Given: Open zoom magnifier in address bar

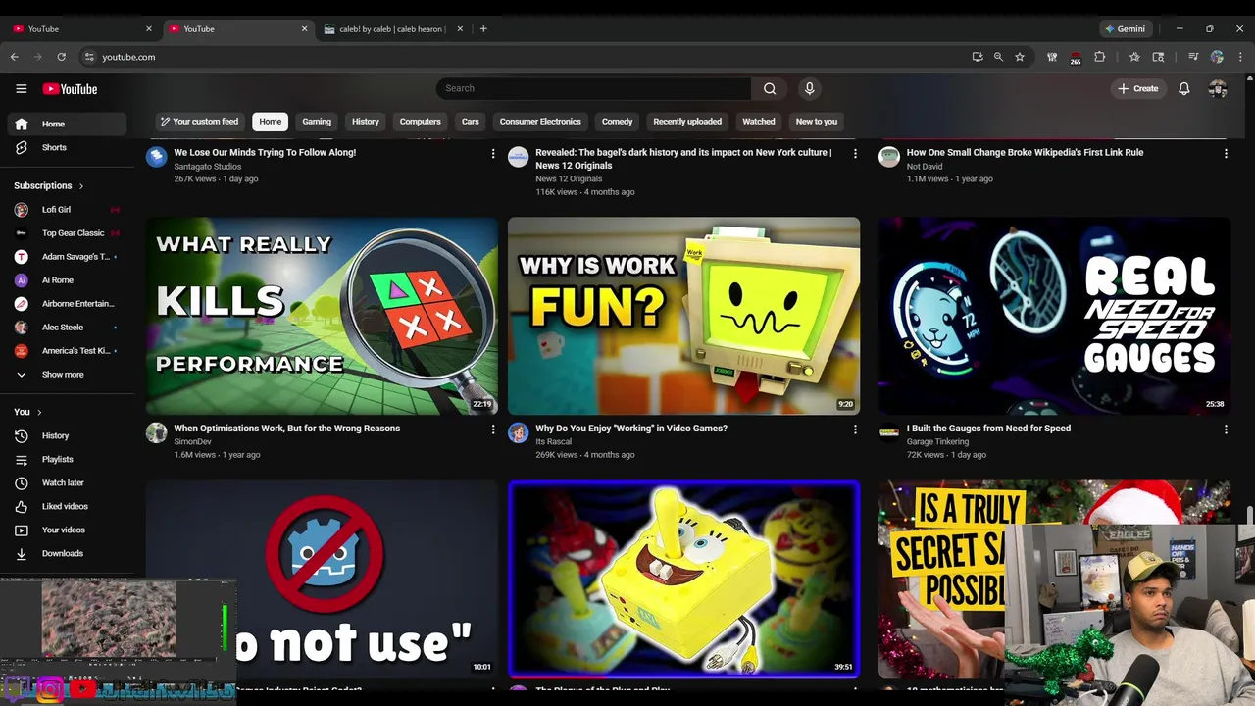Looking at the screenshot, I should tap(998, 57).
